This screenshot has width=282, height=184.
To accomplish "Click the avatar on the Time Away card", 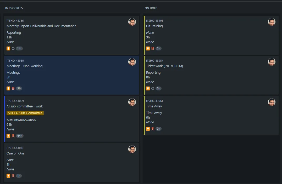I will (x=272, y=102).
